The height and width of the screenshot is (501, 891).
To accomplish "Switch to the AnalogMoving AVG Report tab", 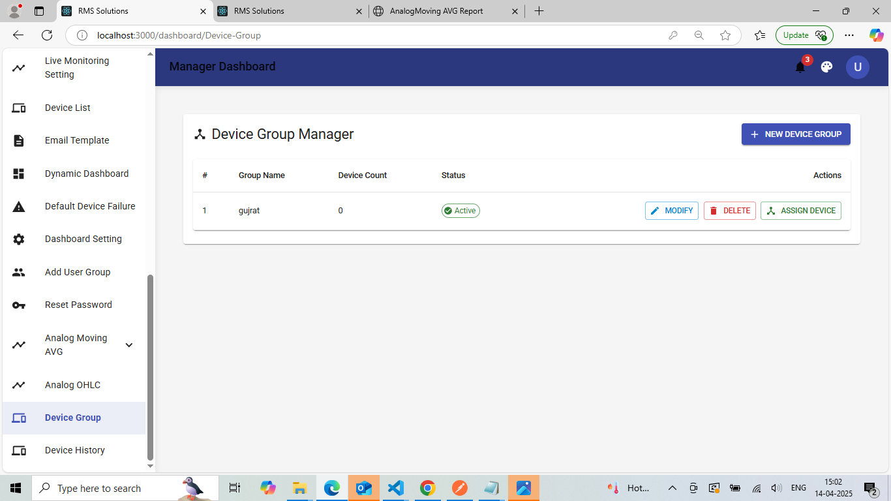I will 446,11.
